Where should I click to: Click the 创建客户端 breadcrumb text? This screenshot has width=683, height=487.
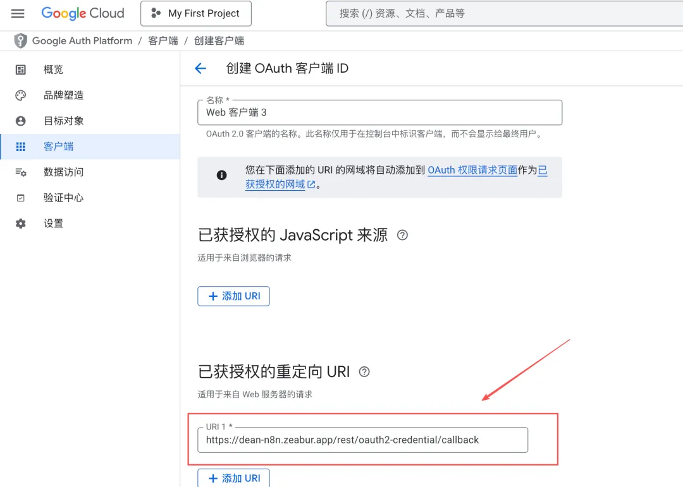pyautogui.click(x=219, y=41)
